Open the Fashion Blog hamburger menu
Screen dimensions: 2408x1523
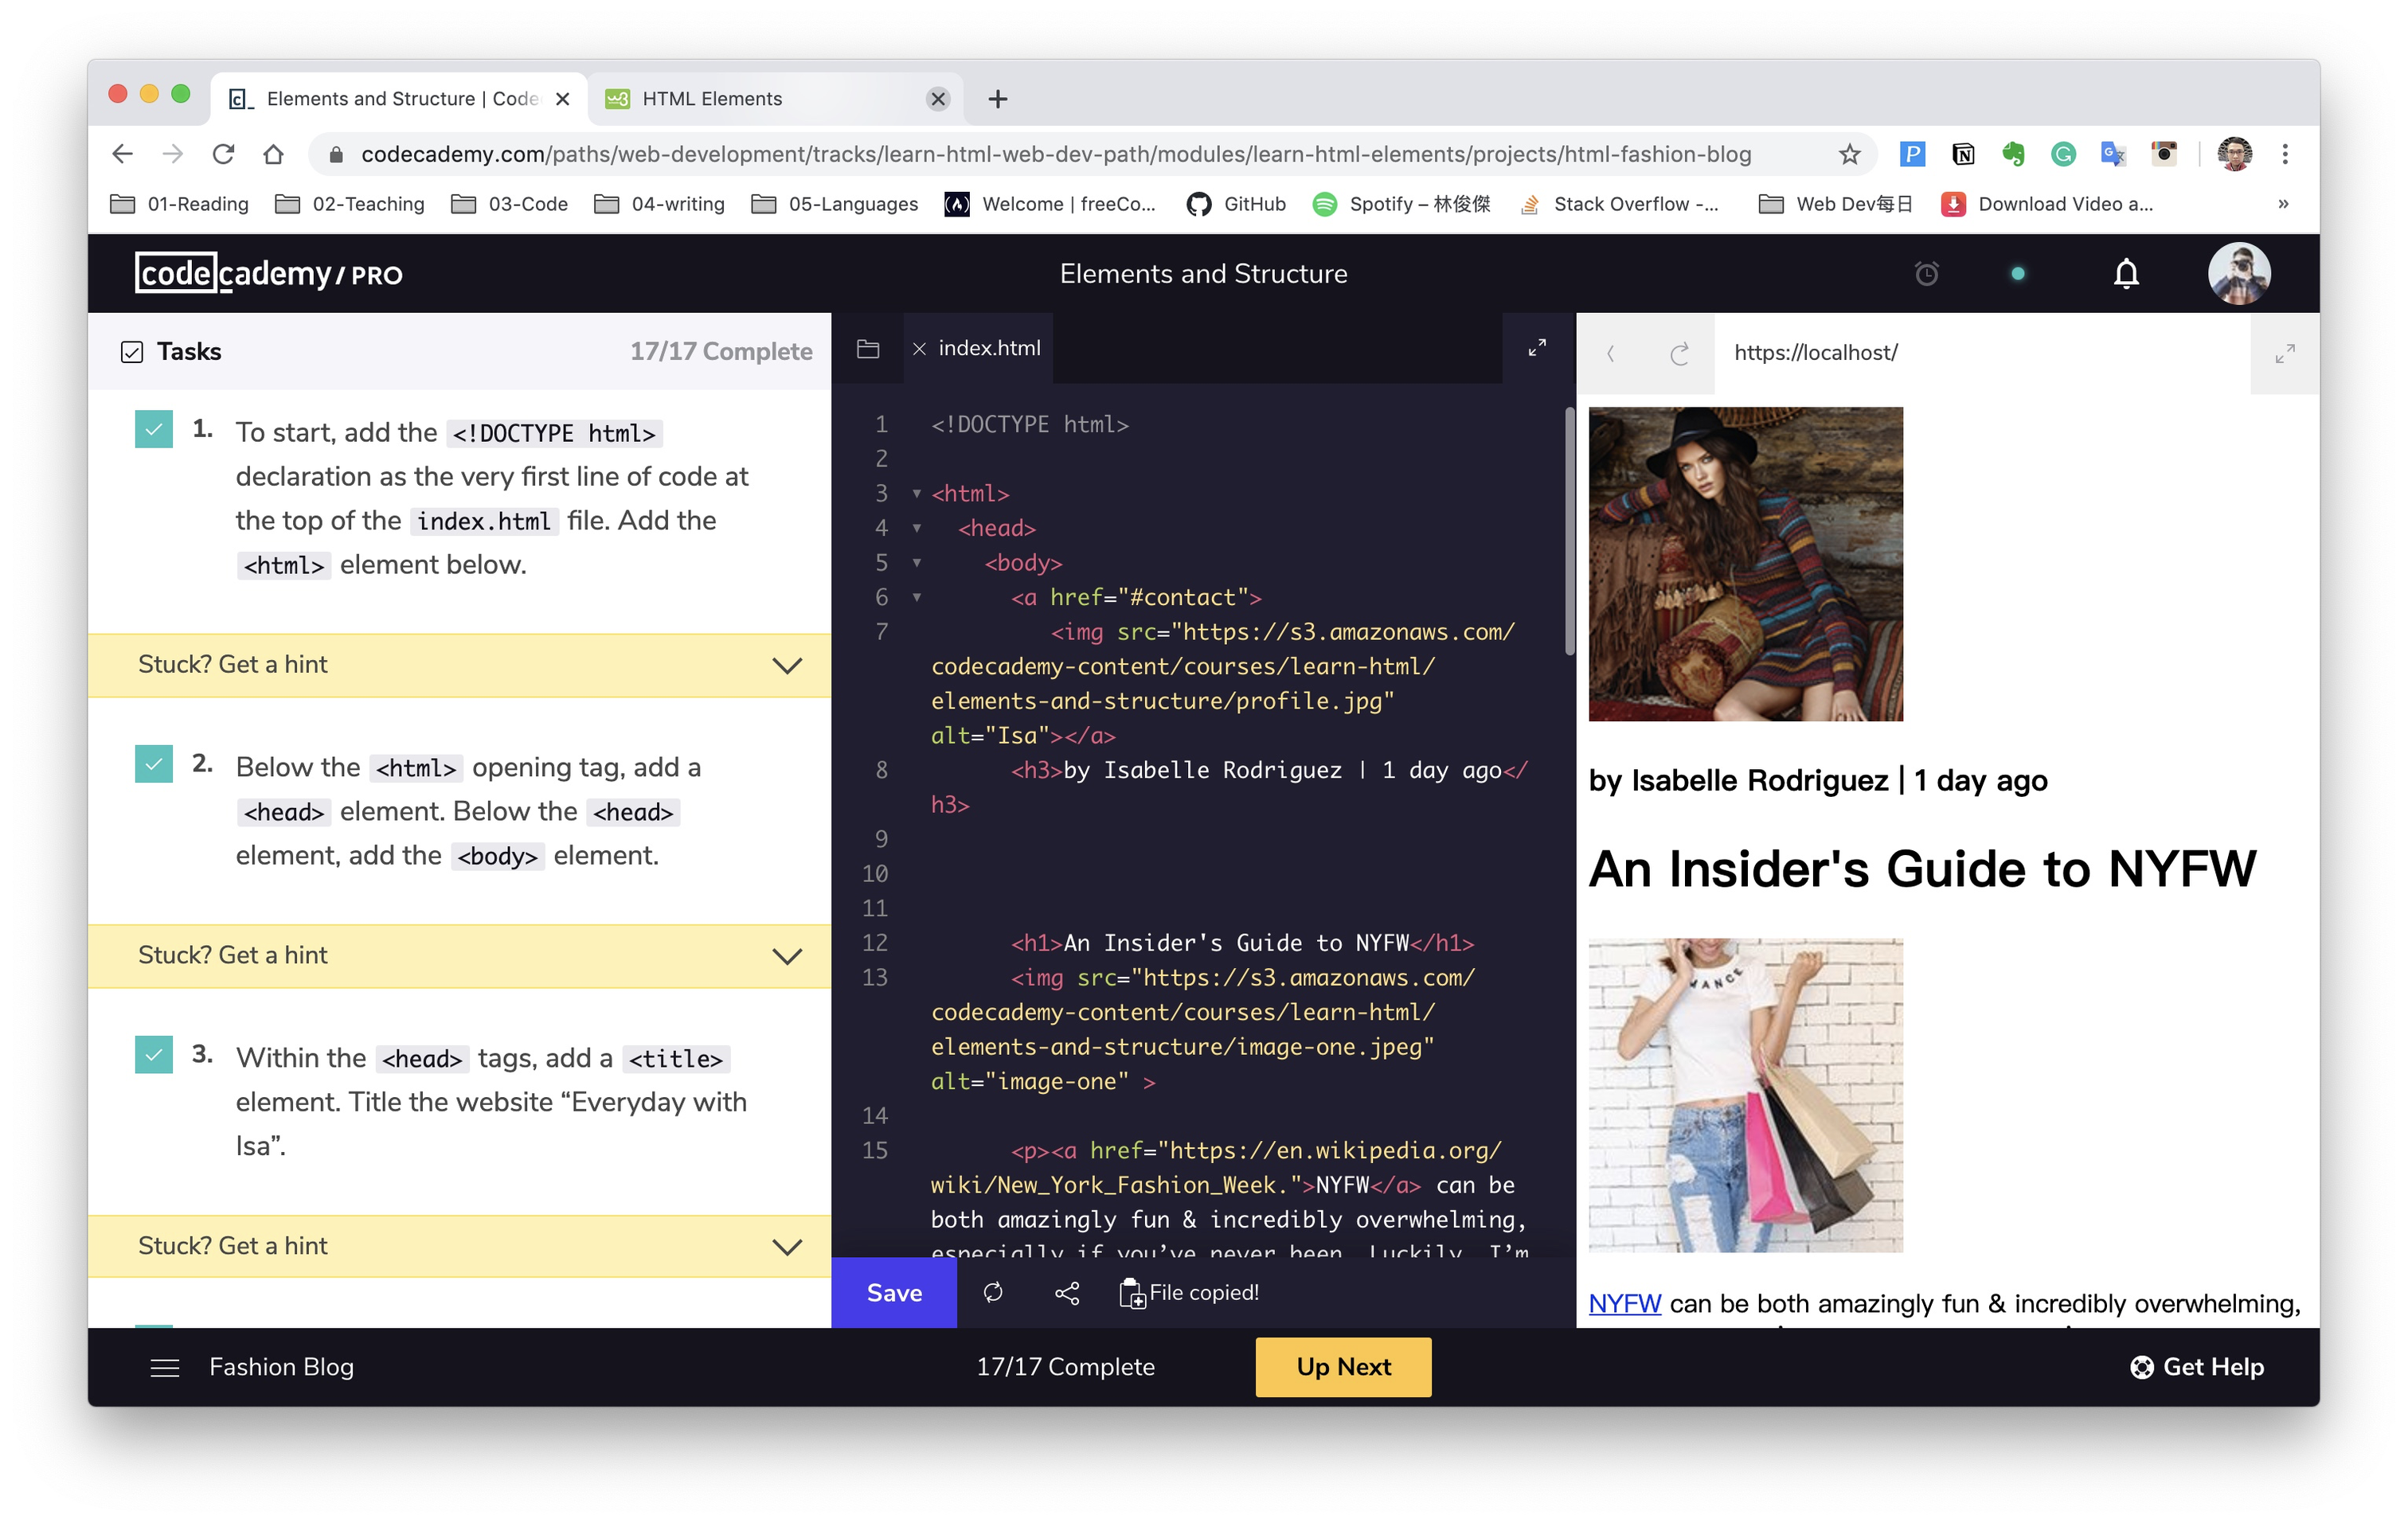tap(165, 1367)
